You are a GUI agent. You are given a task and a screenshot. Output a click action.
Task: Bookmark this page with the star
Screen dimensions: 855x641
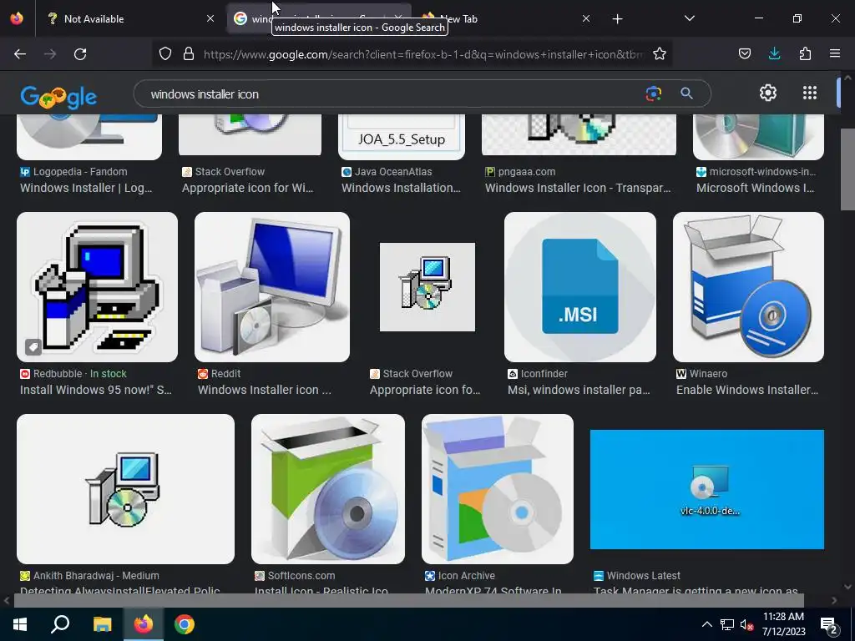[x=660, y=54]
